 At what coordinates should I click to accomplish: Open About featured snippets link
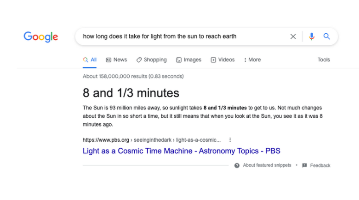267,165
